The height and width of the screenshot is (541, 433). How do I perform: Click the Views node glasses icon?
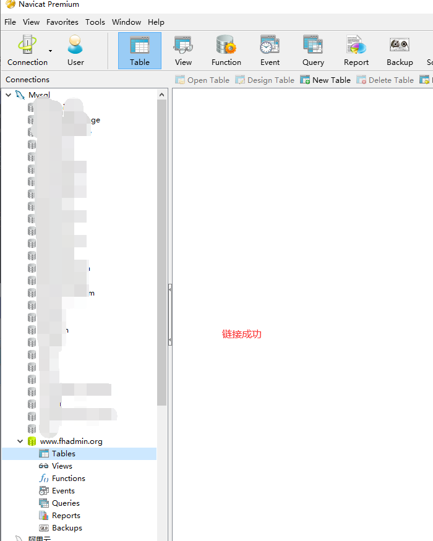[43, 466]
